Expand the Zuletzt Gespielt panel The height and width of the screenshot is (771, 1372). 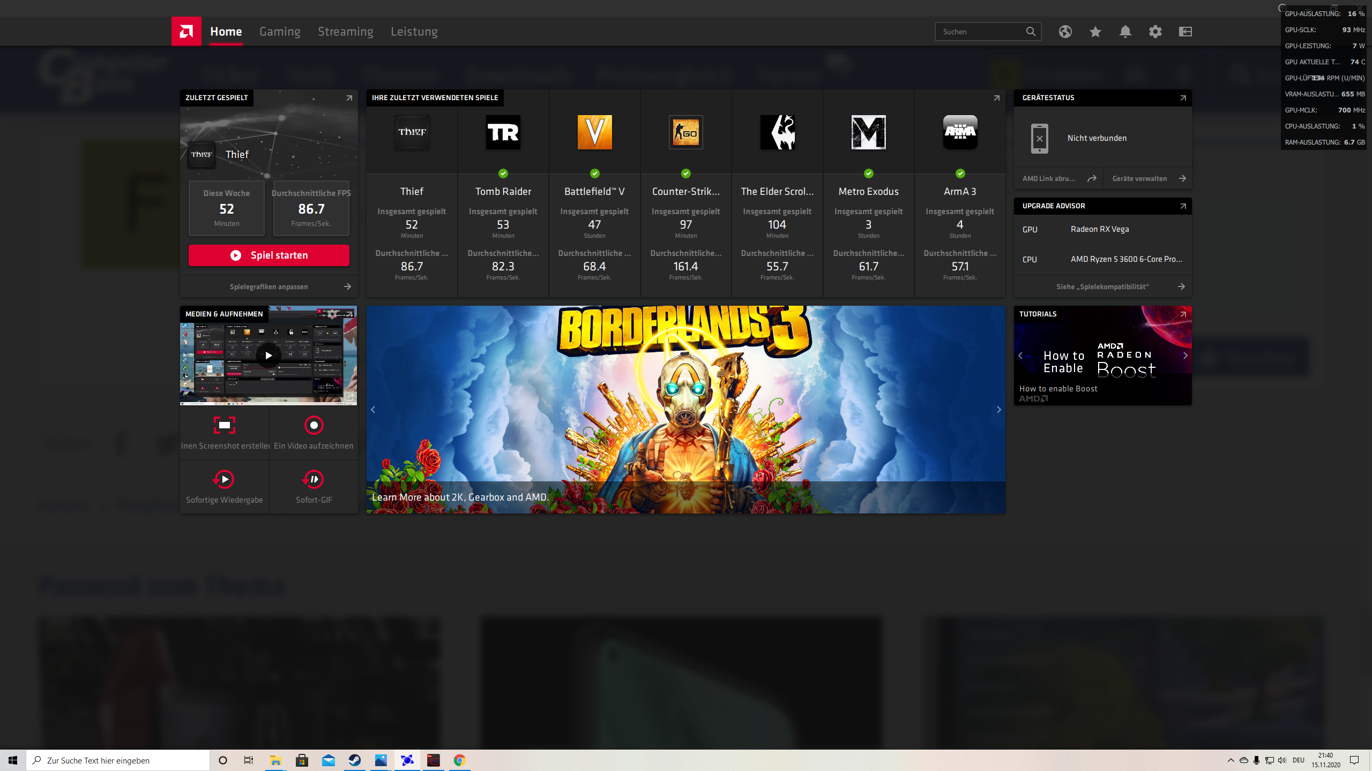[x=349, y=98]
